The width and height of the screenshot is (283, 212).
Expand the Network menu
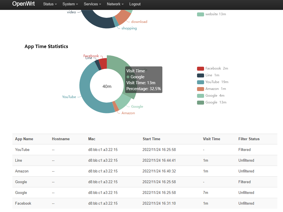tap(115, 4)
